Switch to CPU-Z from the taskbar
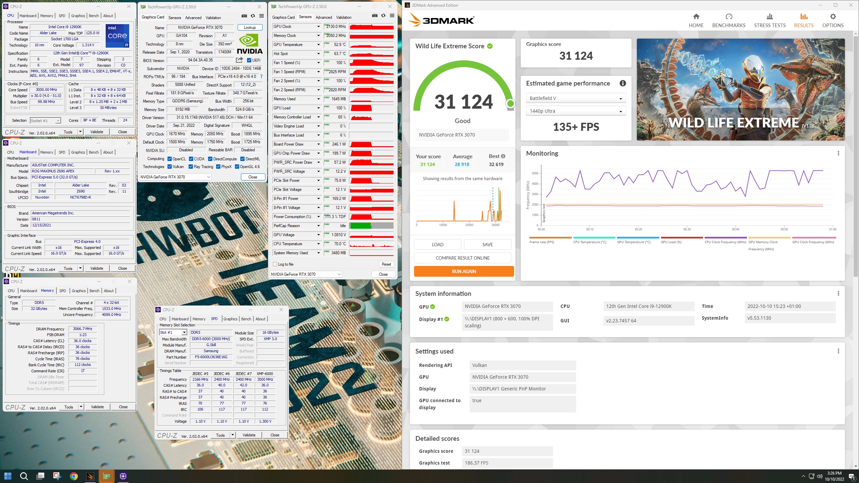Screen dimensions: 859x483 click(123, 476)
